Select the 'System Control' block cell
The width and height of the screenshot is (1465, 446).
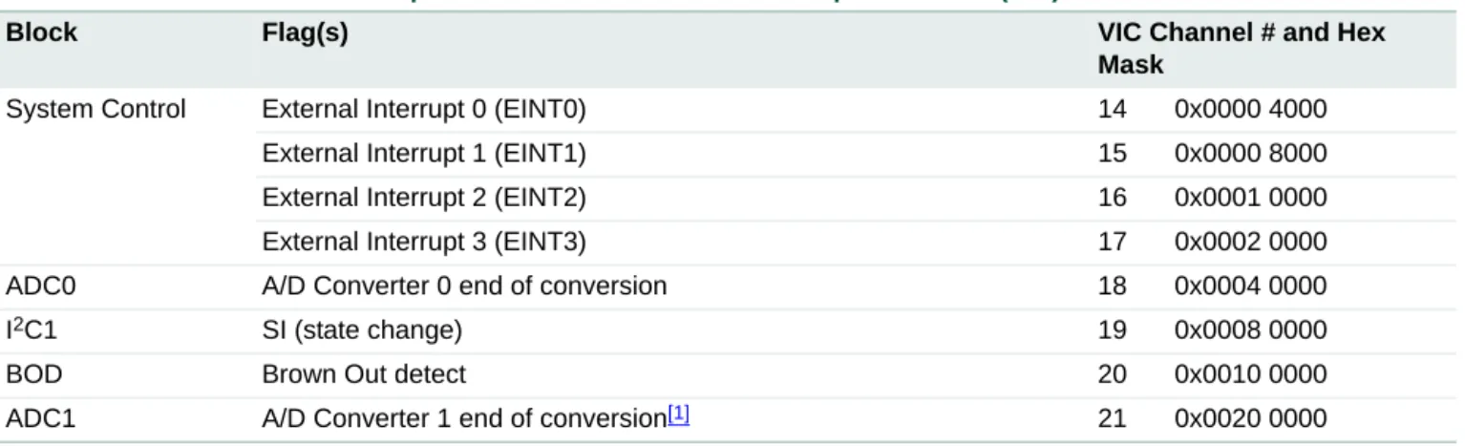(x=96, y=110)
